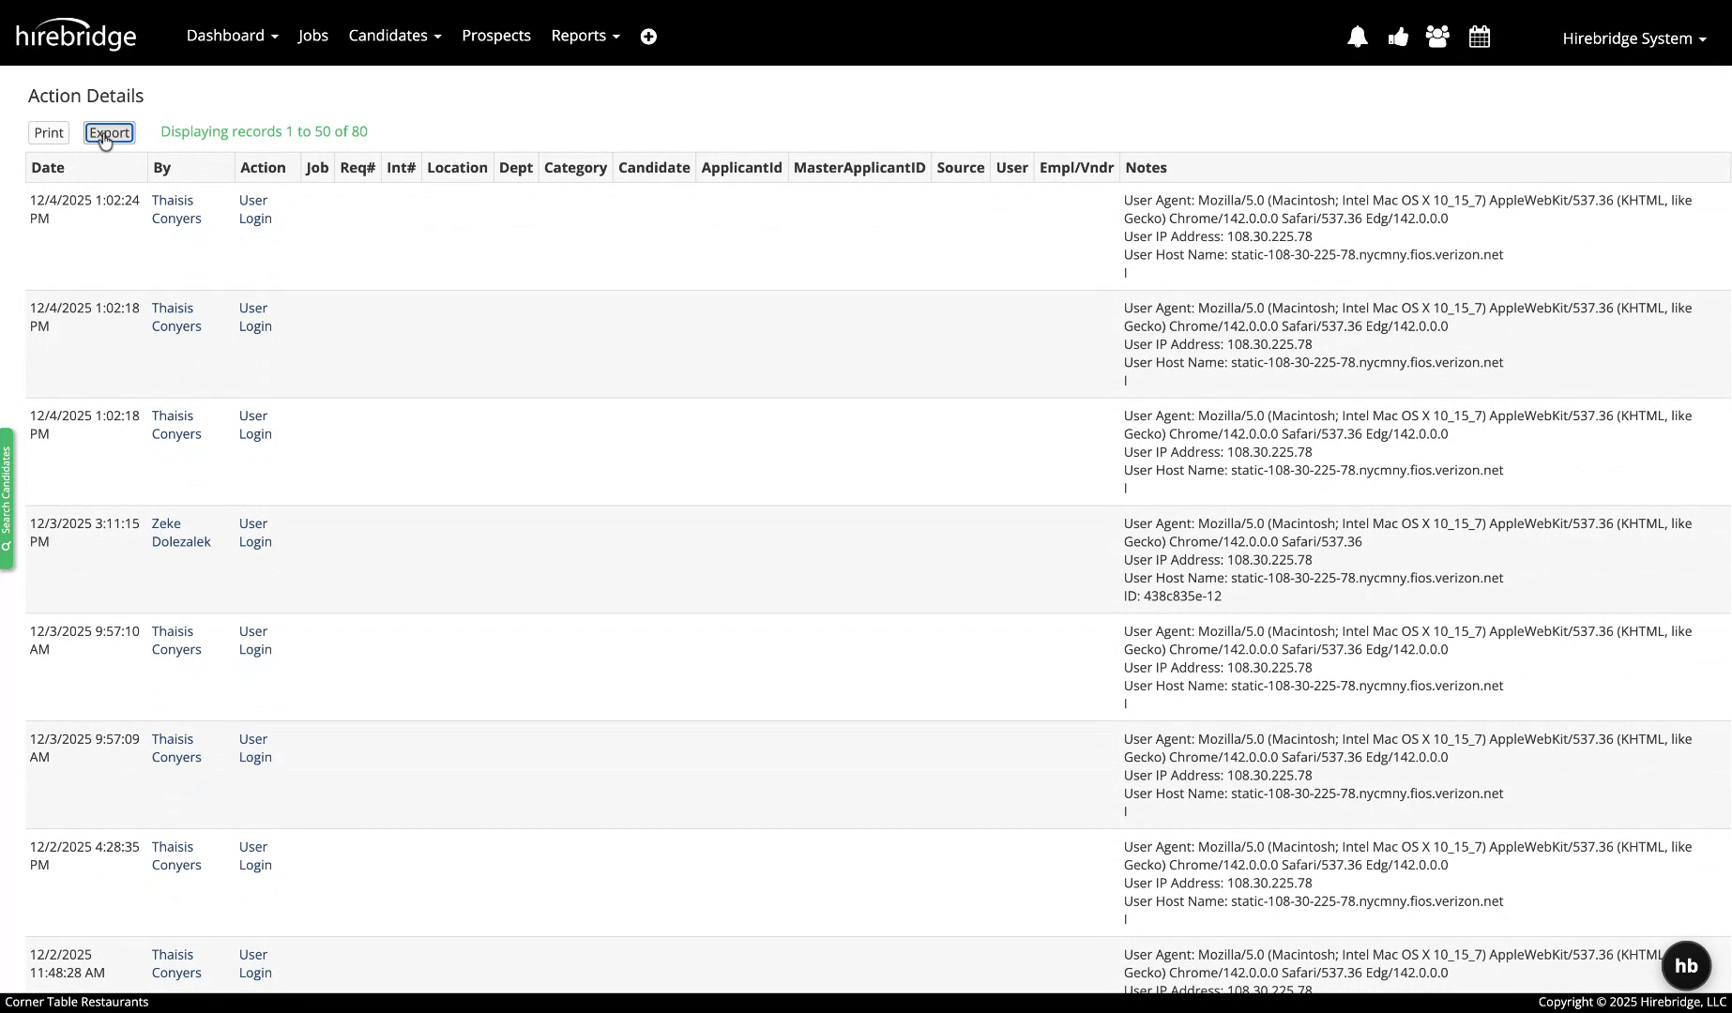Click the Date column header
The image size is (1732, 1013).
(47, 167)
